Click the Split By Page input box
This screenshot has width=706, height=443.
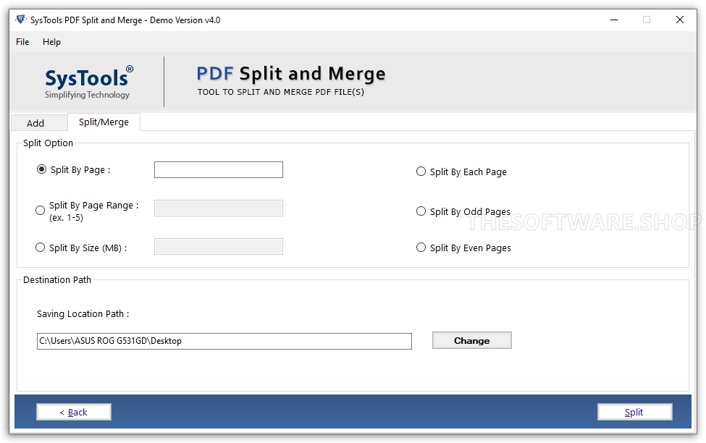218,169
